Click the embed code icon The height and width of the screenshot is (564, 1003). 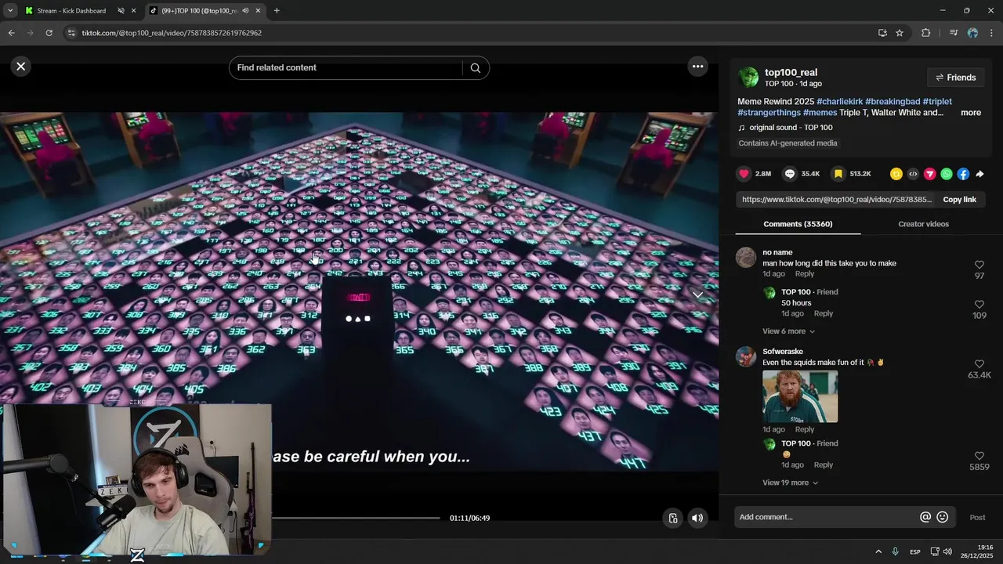913,174
